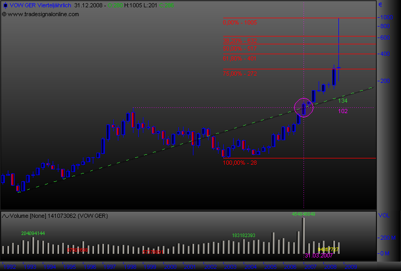The image size is (401, 271).
Task: Select the 75,00% - 272 Fibonacci level
Action: pos(240,74)
